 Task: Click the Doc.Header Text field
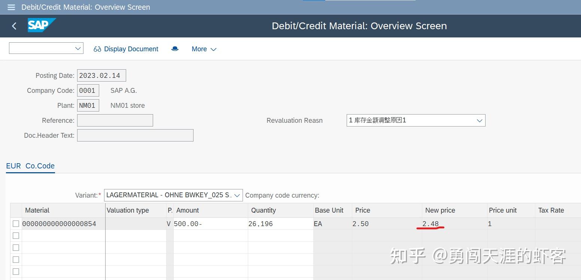tap(135, 135)
